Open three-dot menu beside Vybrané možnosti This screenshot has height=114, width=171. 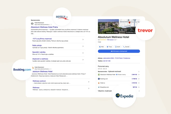(139, 72)
